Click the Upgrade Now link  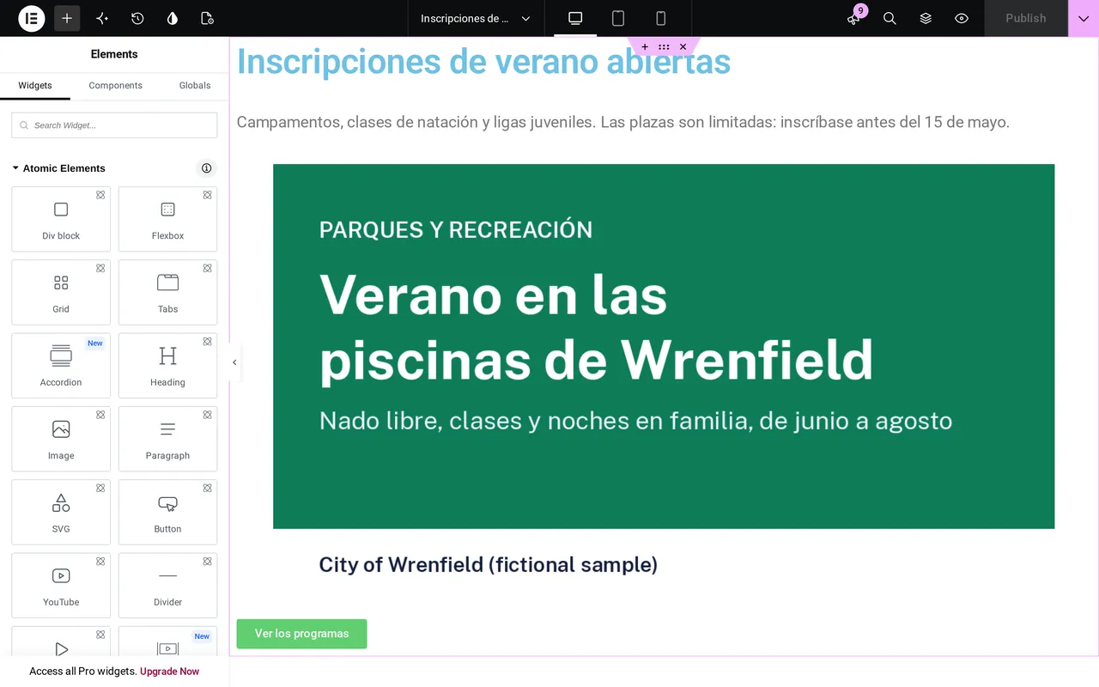point(170,672)
